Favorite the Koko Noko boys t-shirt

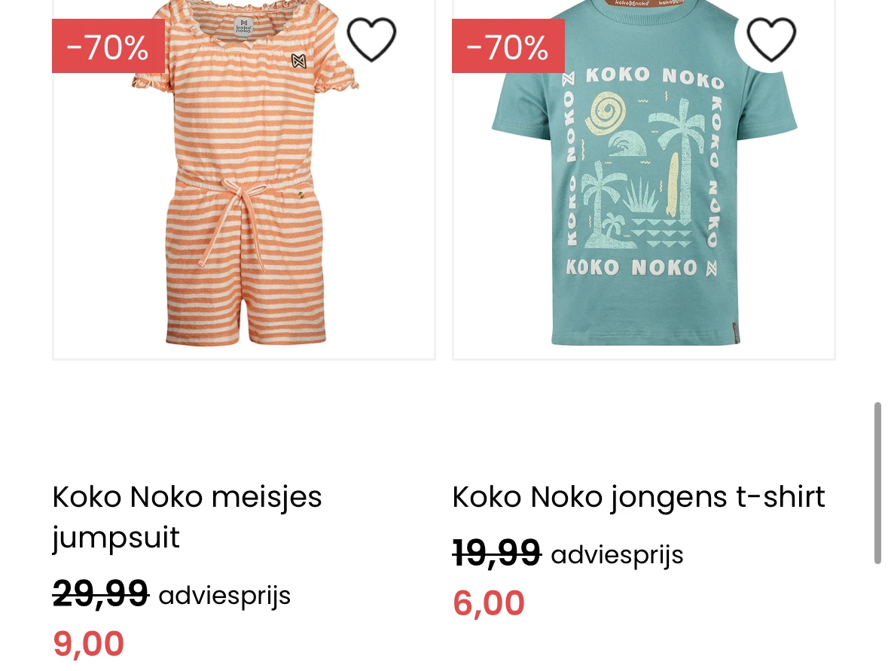click(771, 39)
